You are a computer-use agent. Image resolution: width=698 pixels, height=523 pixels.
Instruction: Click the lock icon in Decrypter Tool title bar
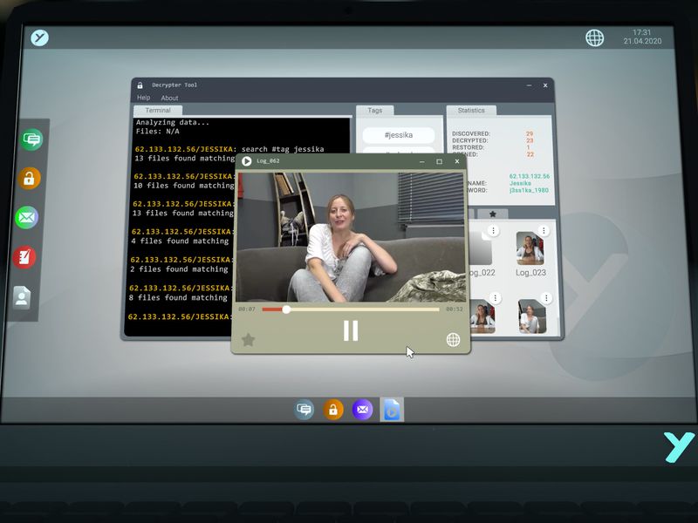click(140, 85)
